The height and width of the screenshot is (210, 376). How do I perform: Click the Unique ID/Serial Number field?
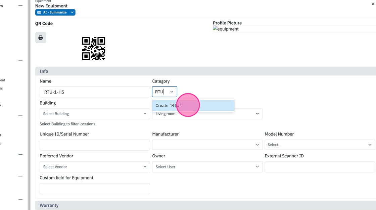tap(95, 145)
